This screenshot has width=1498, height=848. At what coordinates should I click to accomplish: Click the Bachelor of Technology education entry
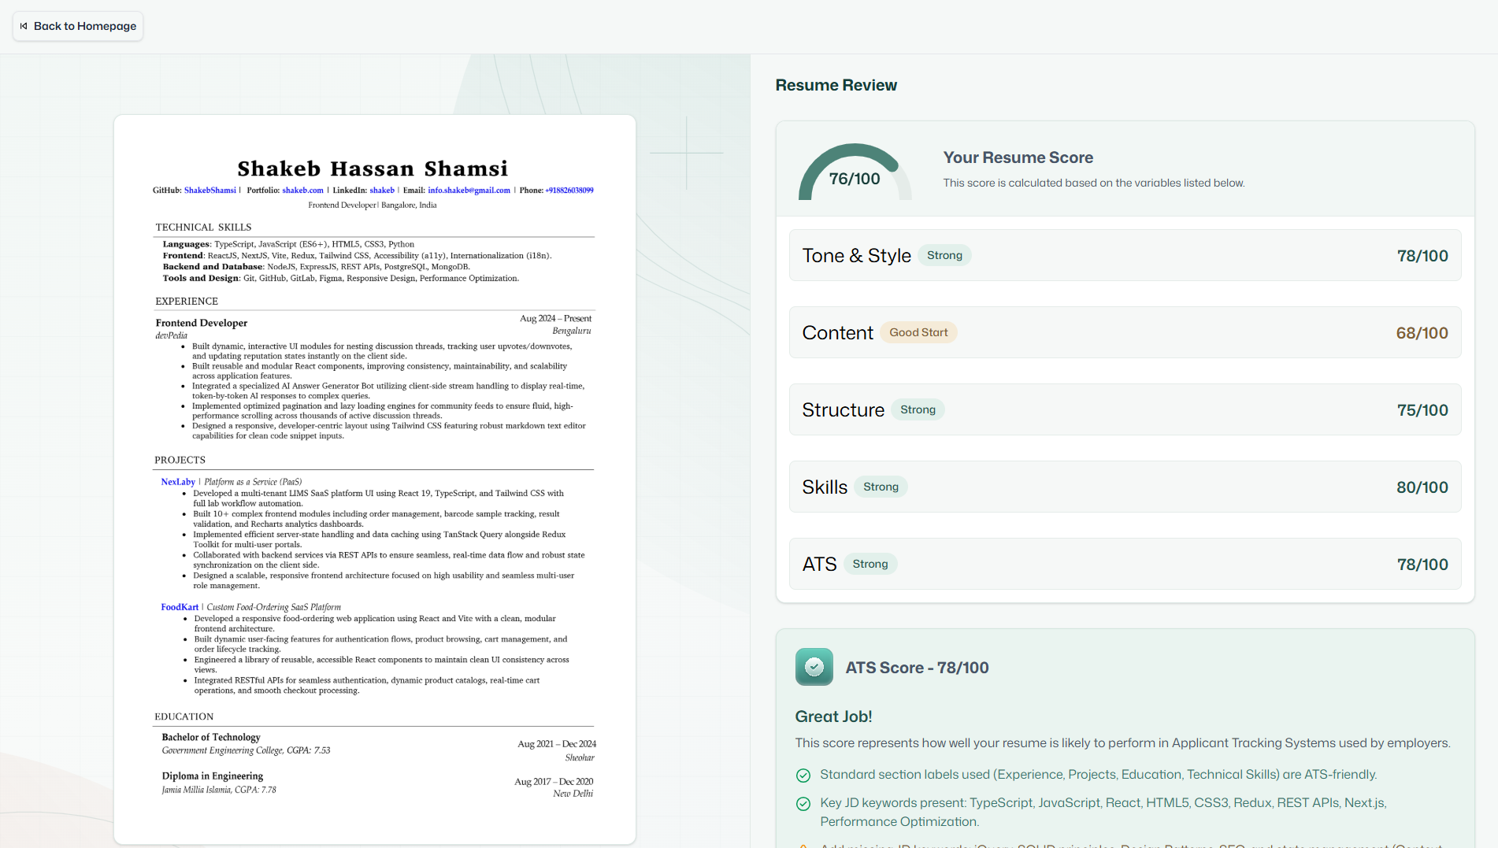coord(211,737)
